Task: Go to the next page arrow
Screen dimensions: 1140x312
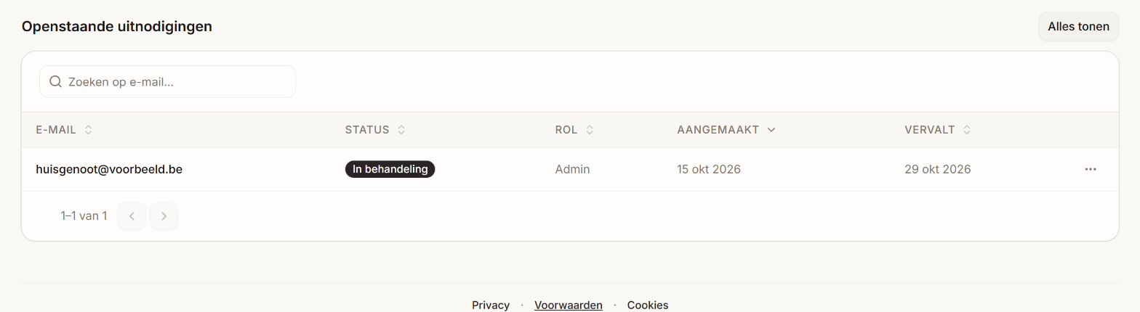Action: (164, 215)
